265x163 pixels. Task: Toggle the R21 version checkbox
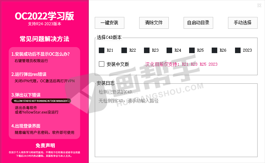click(x=101, y=50)
